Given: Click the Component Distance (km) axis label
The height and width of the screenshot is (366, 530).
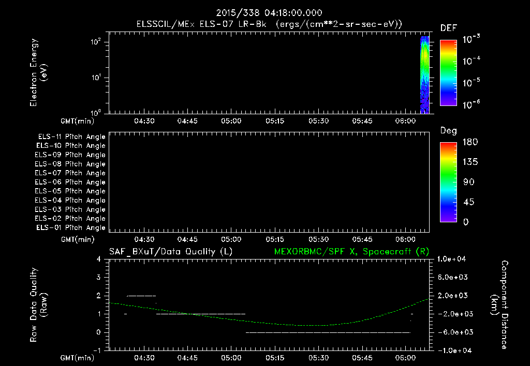Looking at the screenshot, I should [499, 305].
